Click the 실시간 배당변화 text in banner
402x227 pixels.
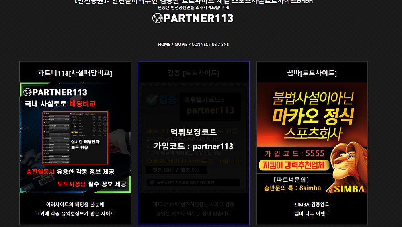[85, 142]
